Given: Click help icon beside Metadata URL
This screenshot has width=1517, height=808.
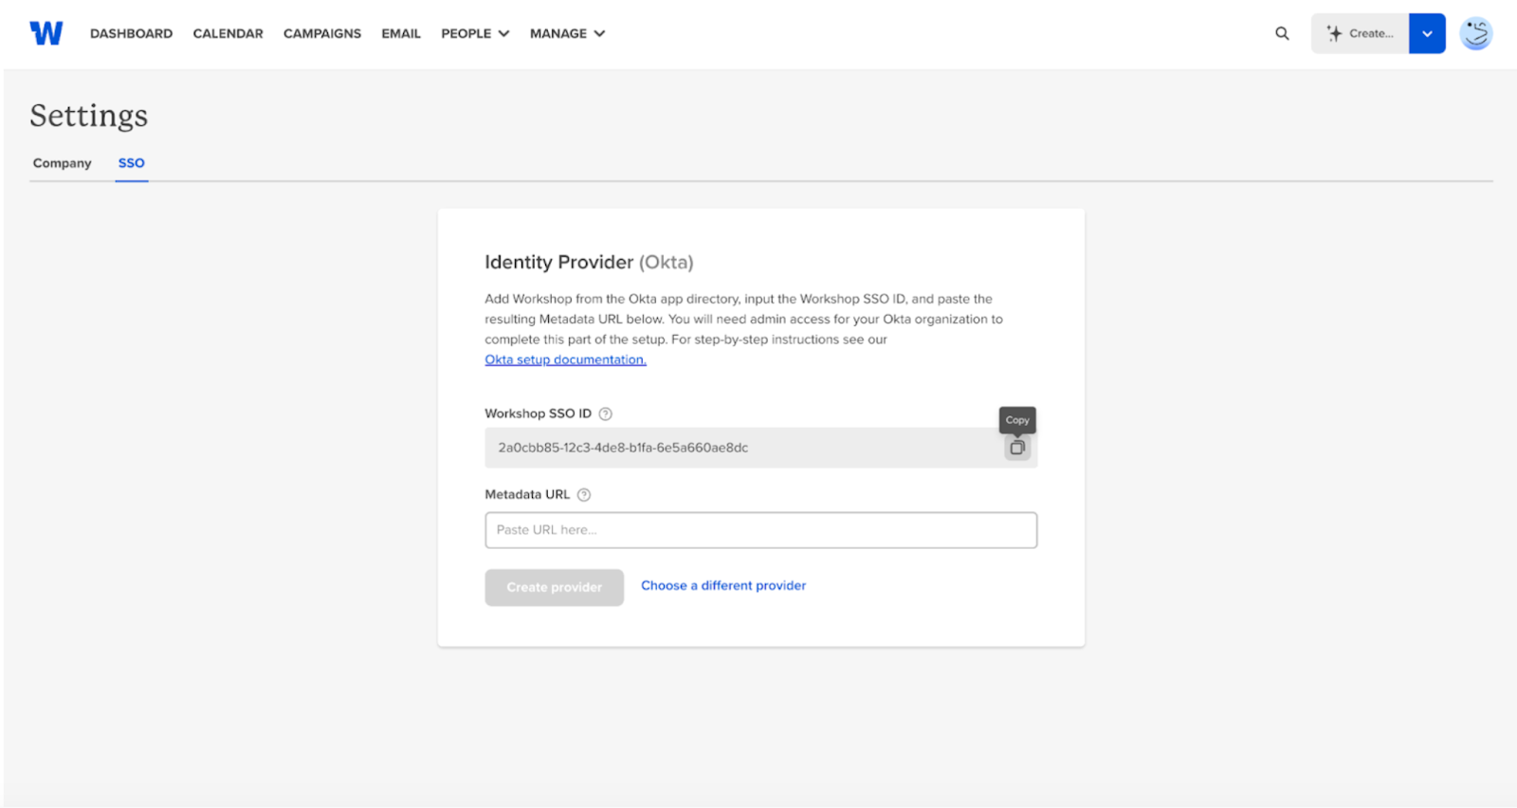Looking at the screenshot, I should point(584,494).
